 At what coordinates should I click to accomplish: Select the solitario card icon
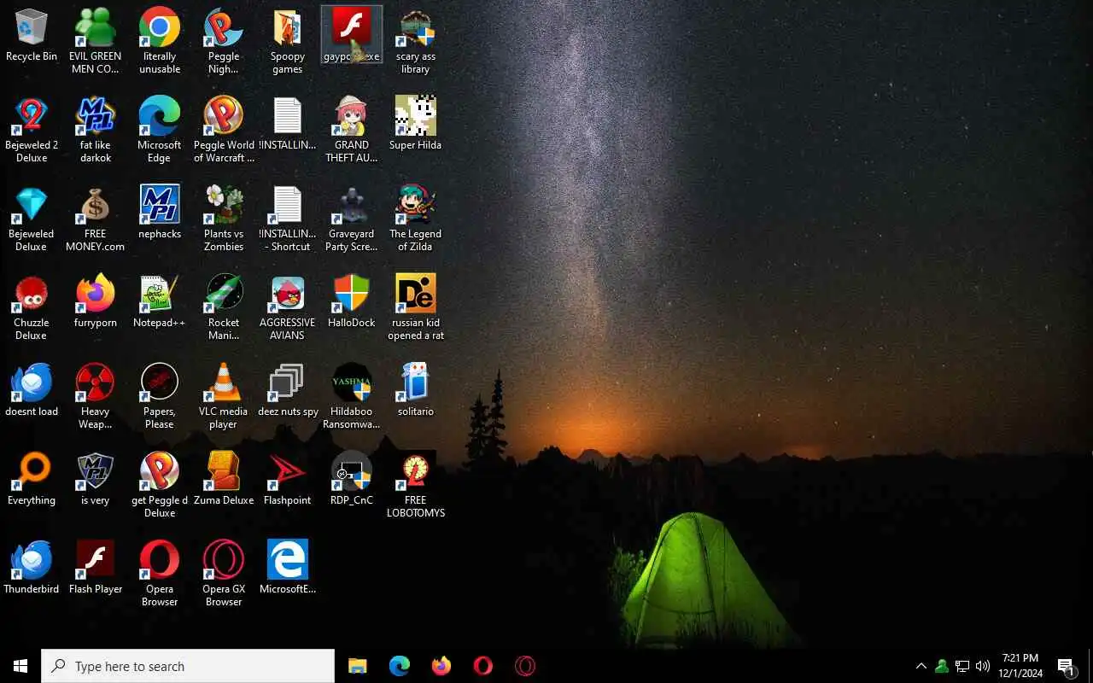(416, 390)
